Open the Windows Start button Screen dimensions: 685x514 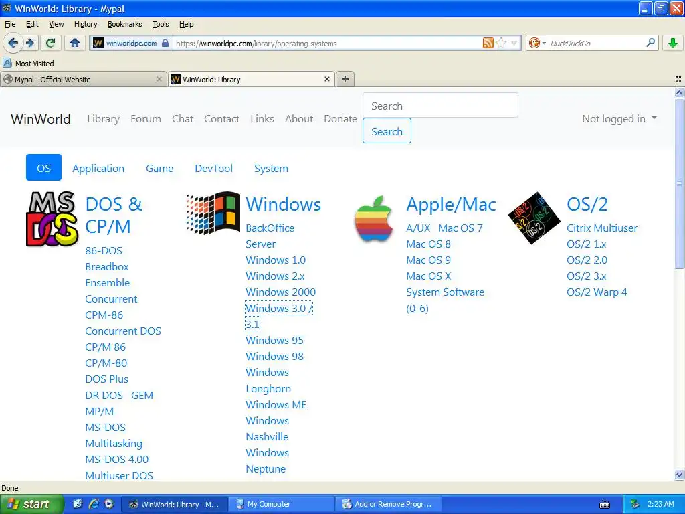31,504
